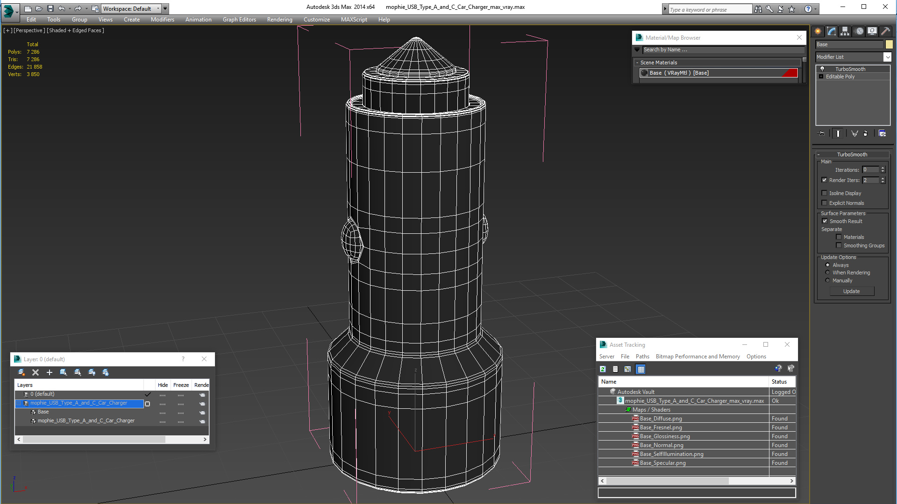This screenshot has height=504, width=897.
Task: Click Select Highlighted Objects and Layers icon
Action: tap(64, 372)
